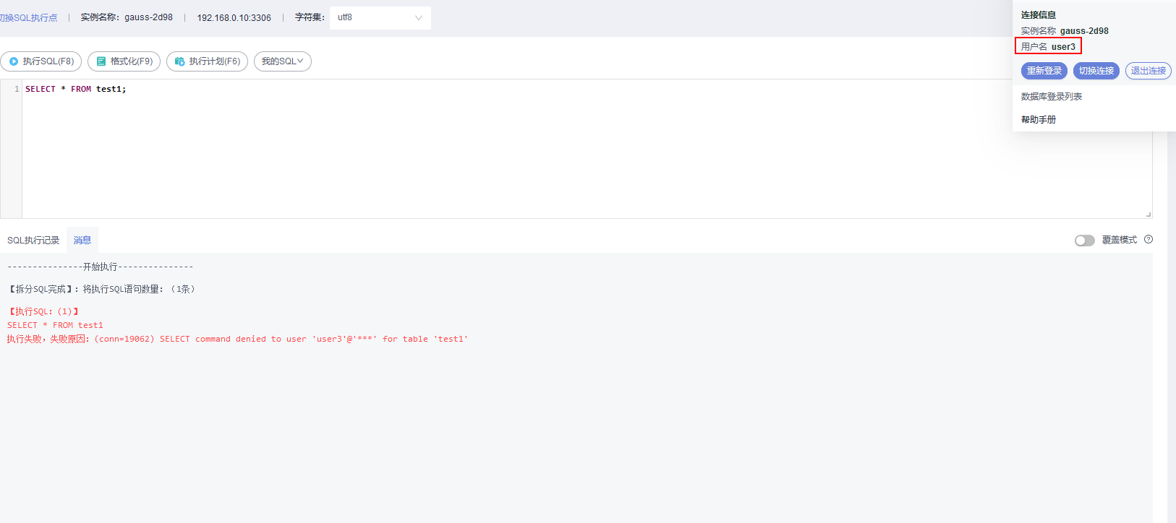Image resolution: width=1176 pixels, height=523 pixels.
Task: Click the 用户名 user3 text
Action: coord(1048,46)
